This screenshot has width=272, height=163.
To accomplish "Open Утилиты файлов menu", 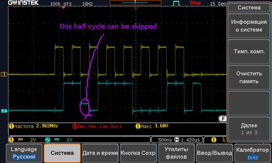I will point(176,153).
